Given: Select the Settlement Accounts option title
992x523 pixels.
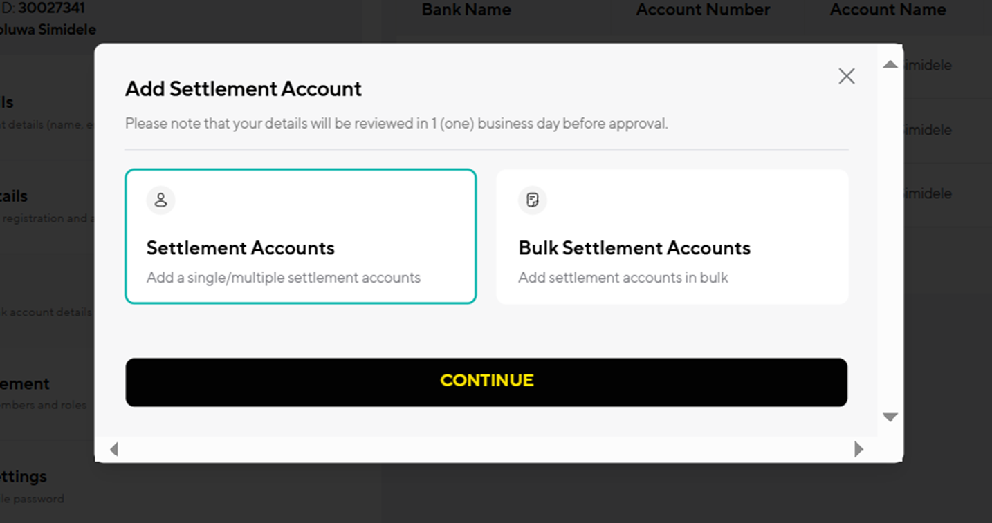Looking at the screenshot, I should click(x=241, y=248).
